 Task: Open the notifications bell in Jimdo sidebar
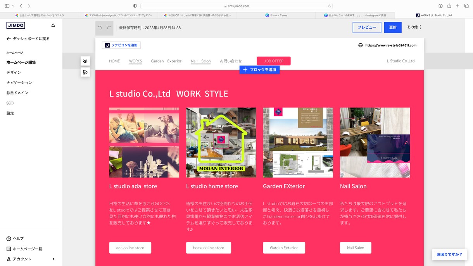point(53,26)
